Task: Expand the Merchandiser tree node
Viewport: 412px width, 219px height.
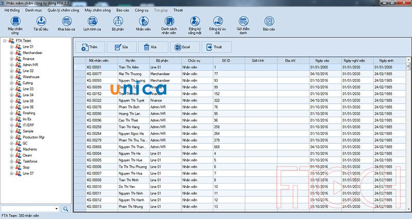Action: pyautogui.click(x=11, y=53)
